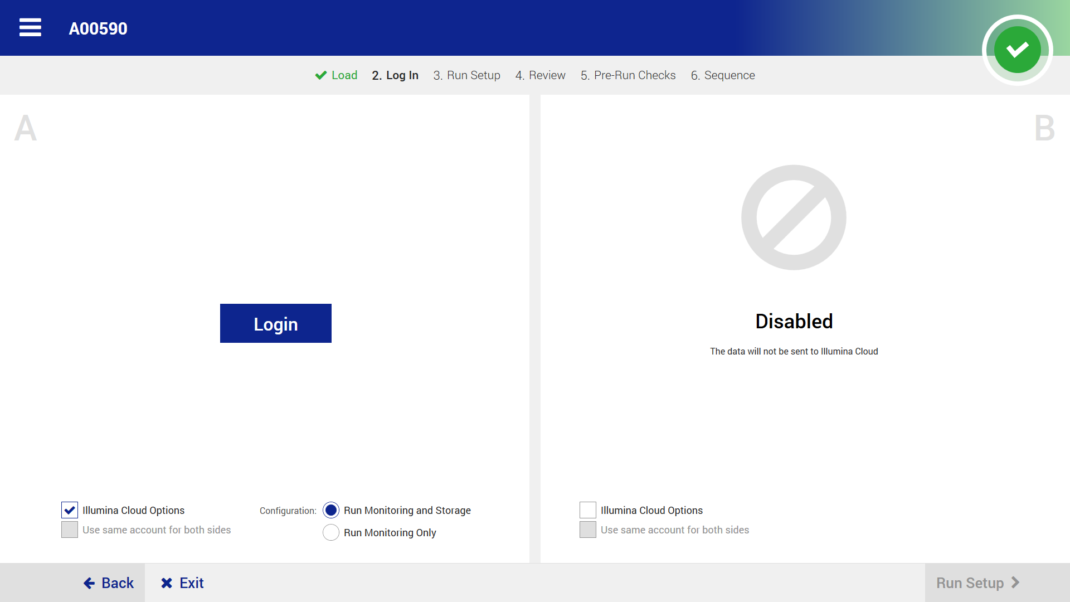Select the 4. Review step
1070x602 pixels.
point(541,75)
